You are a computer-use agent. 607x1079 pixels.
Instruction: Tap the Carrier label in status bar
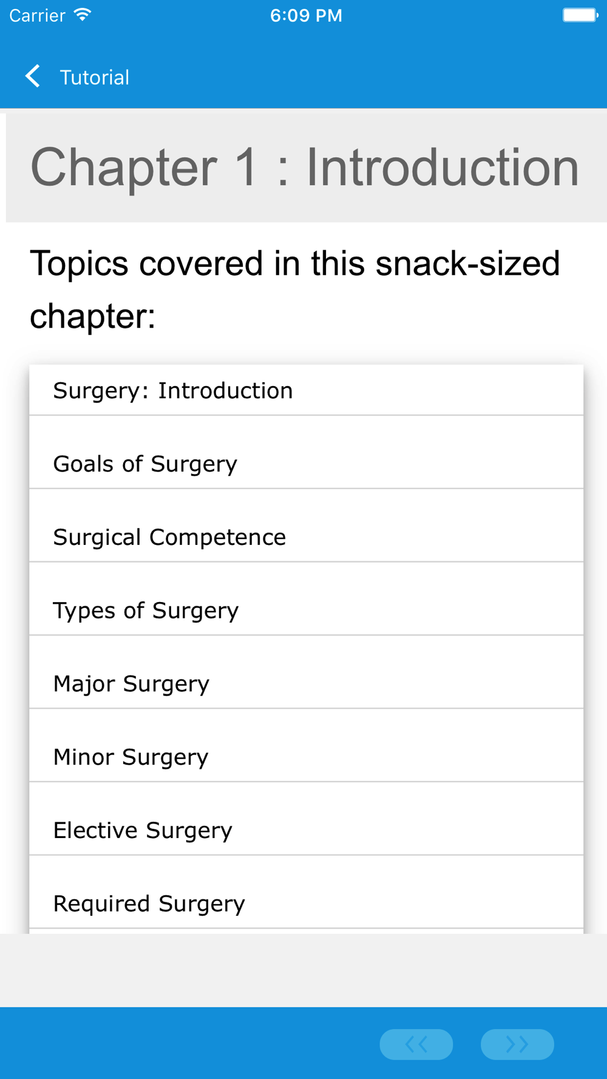click(x=37, y=15)
